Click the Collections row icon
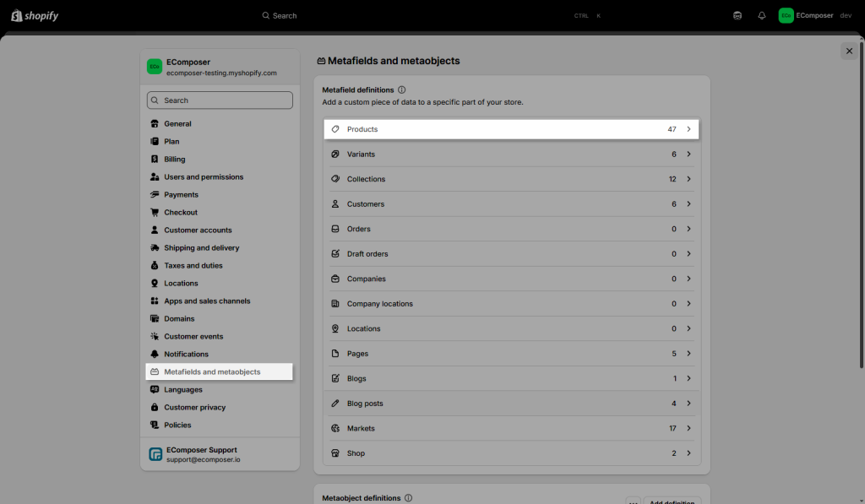865x504 pixels. click(335, 179)
